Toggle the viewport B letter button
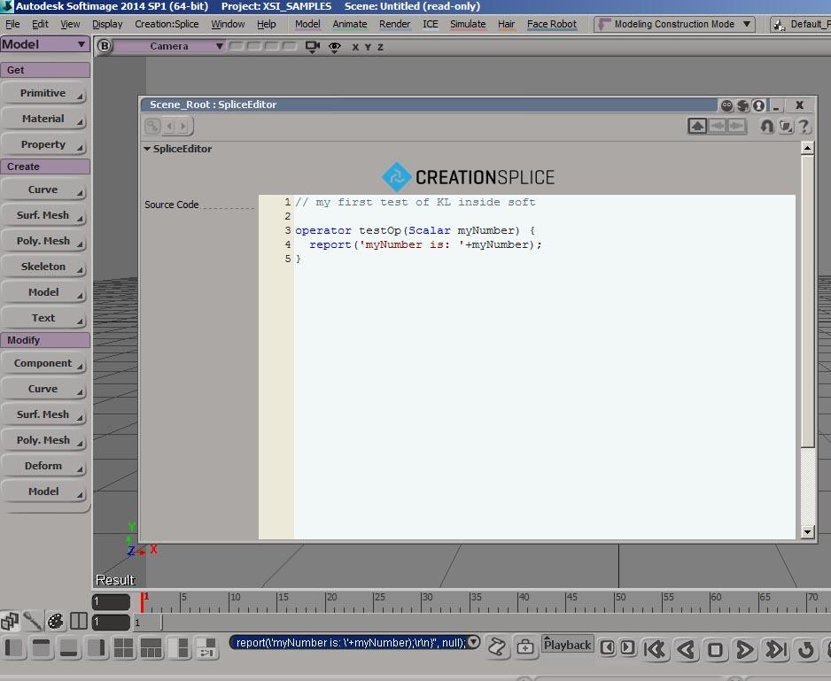Screen dimensions: 831x681 tap(105, 46)
